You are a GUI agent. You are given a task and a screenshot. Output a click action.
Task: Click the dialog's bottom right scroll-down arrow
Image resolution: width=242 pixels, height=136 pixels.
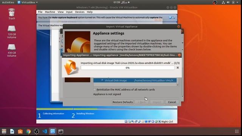(182, 96)
